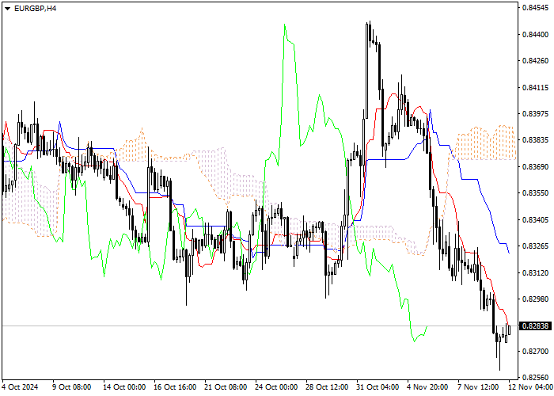Click the 7 Nov 12:00 time label
This screenshot has width=554, height=396.
pos(478,387)
